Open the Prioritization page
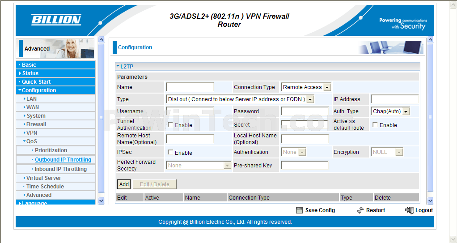457x243 pixels. [x=51, y=150]
